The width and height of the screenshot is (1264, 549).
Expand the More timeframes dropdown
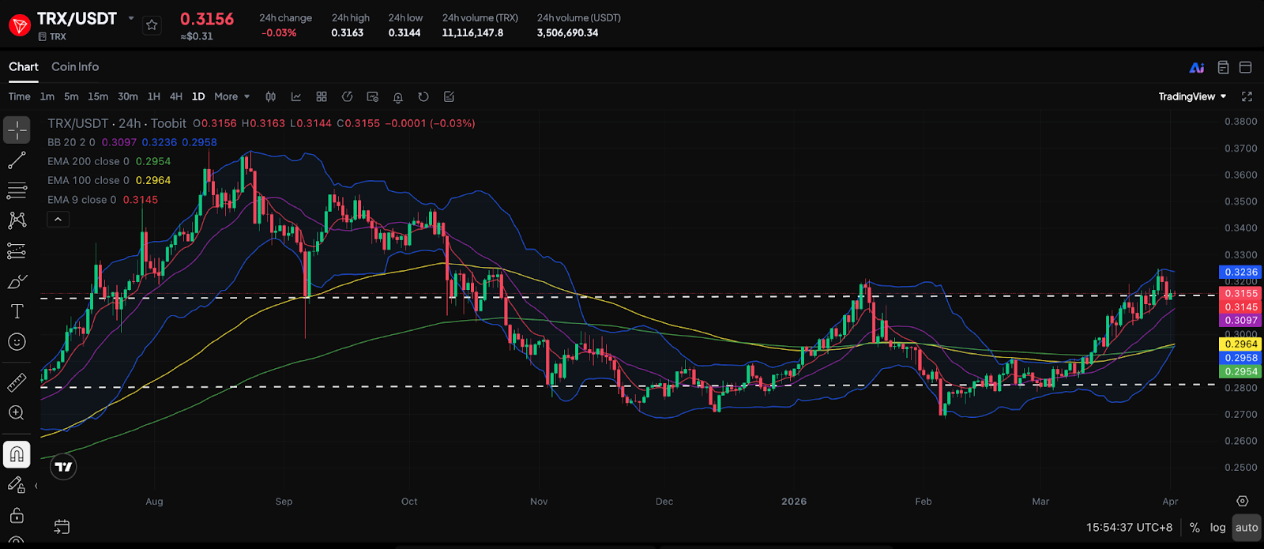[x=231, y=96]
